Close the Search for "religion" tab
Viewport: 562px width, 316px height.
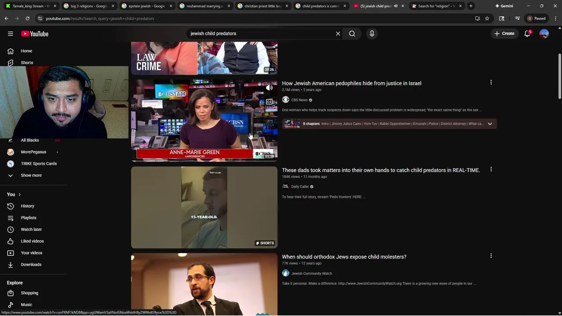point(460,6)
